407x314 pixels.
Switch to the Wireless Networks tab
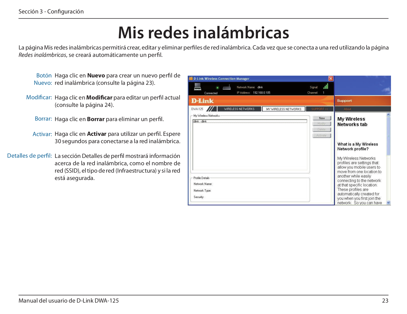[239, 109]
